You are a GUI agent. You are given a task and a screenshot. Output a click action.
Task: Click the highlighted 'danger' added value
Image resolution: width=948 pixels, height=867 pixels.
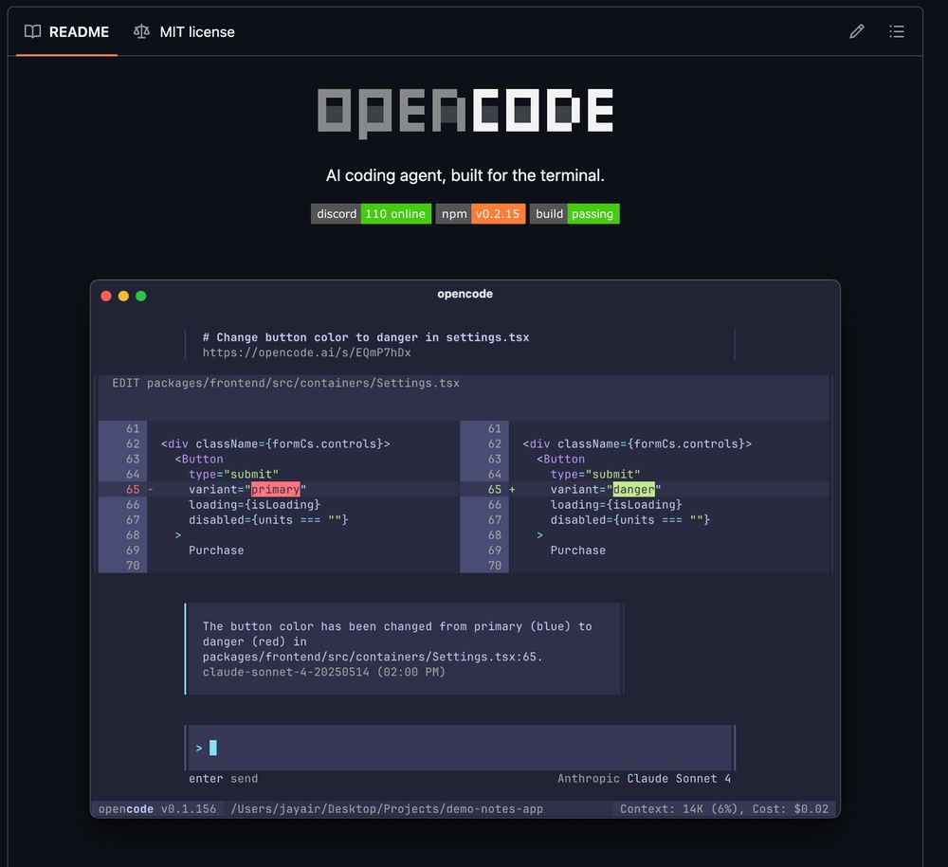(633, 489)
